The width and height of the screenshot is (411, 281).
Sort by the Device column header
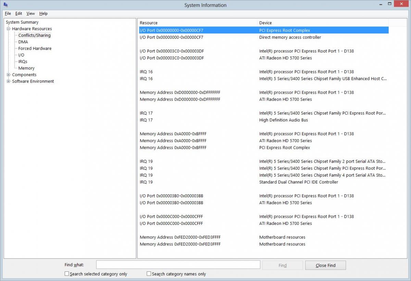coord(323,23)
